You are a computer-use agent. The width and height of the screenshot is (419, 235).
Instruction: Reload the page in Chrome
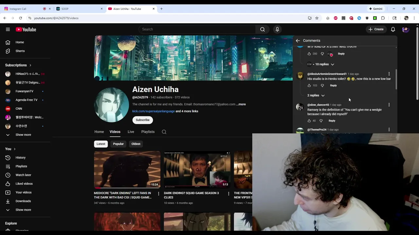click(x=20, y=18)
